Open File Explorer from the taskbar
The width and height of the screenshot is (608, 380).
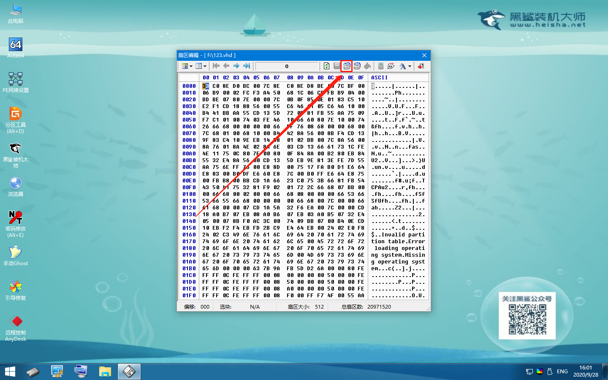click(x=105, y=372)
